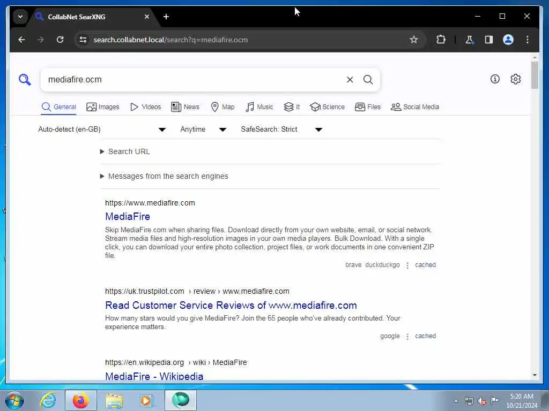Image resolution: width=549 pixels, height=411 pixels.
Task: Click the brave engine label
Action: 353,265
